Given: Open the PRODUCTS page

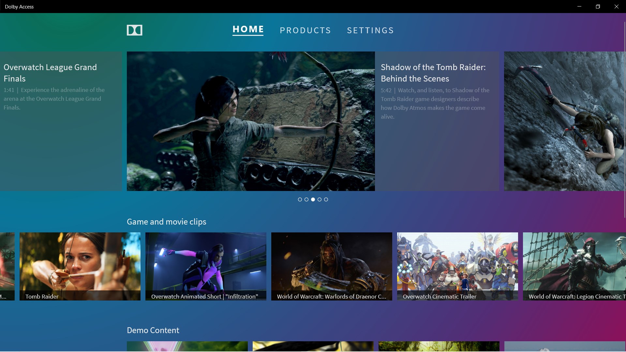Looking at the screenshot, I should coord(305,30).
